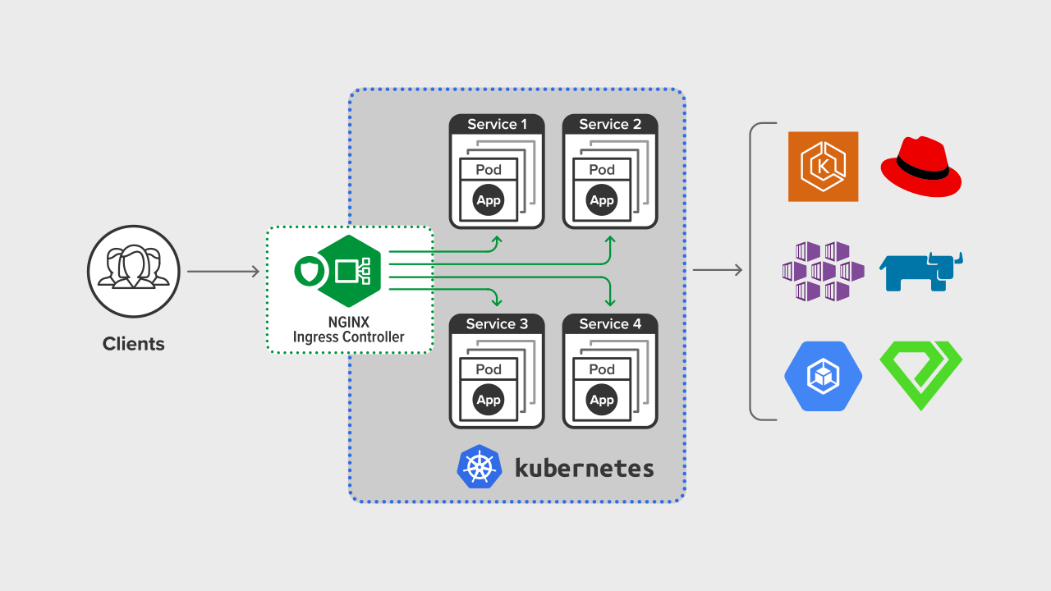Select the NGINX Ingress Controller hexagon icon
Viewport: 1051px width, 591px height.
[350, 271]
